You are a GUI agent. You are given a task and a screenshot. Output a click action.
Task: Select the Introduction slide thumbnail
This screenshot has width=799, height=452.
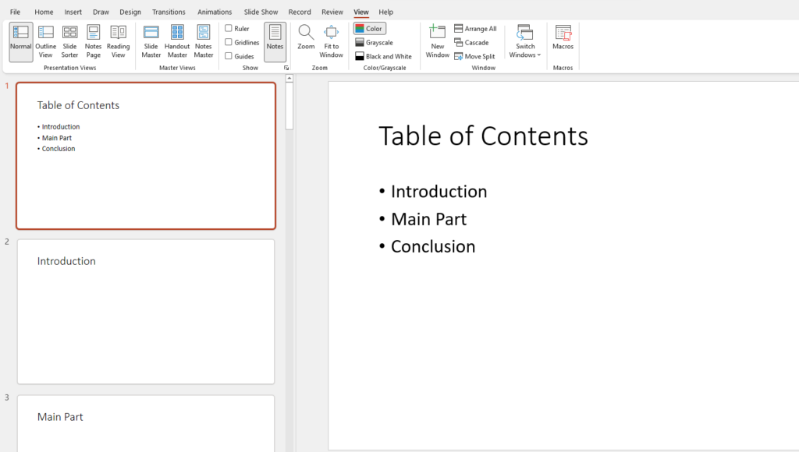point(146,311)
